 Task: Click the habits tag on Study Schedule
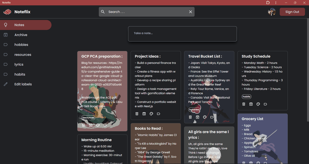(x=246, y=97)
